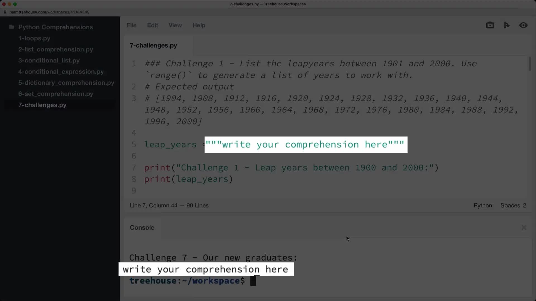Click the editor scrollbar on the right
536x301 pixels.
(530, 64)
